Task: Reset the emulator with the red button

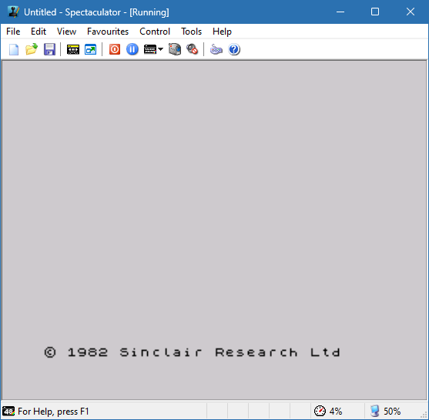Action: pyautogui.click(x=115, y=49)
